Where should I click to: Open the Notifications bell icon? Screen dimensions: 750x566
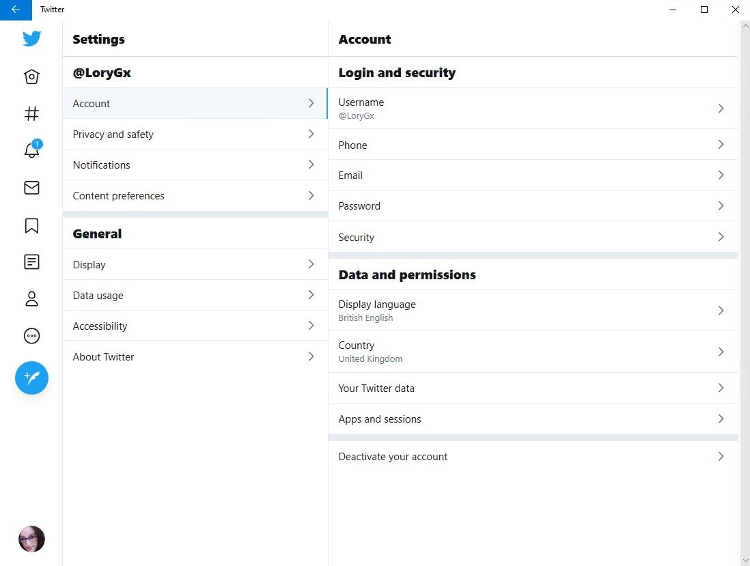pyautogui.click(x=31, y=150)
